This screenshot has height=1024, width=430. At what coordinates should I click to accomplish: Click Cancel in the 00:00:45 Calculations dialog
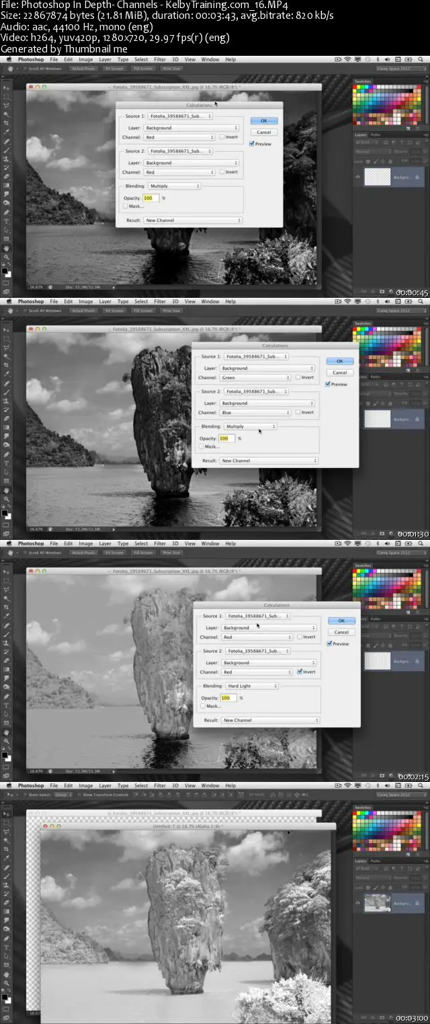coord(263,132)
